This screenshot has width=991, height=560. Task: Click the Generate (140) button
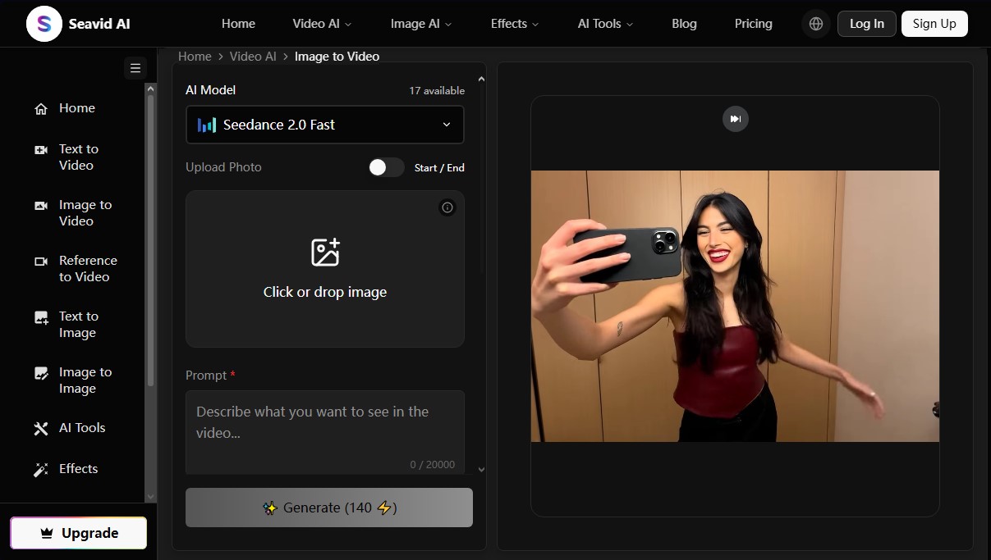[329, 508]
